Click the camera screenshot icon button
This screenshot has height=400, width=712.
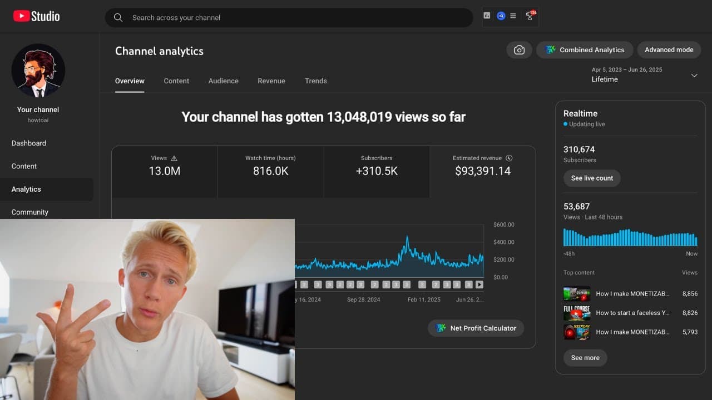pyautogui.click(x=519, y=50)
